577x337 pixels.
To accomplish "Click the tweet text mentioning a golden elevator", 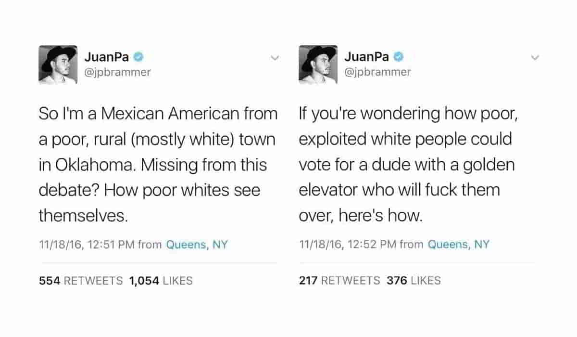I will coord(406,165).
